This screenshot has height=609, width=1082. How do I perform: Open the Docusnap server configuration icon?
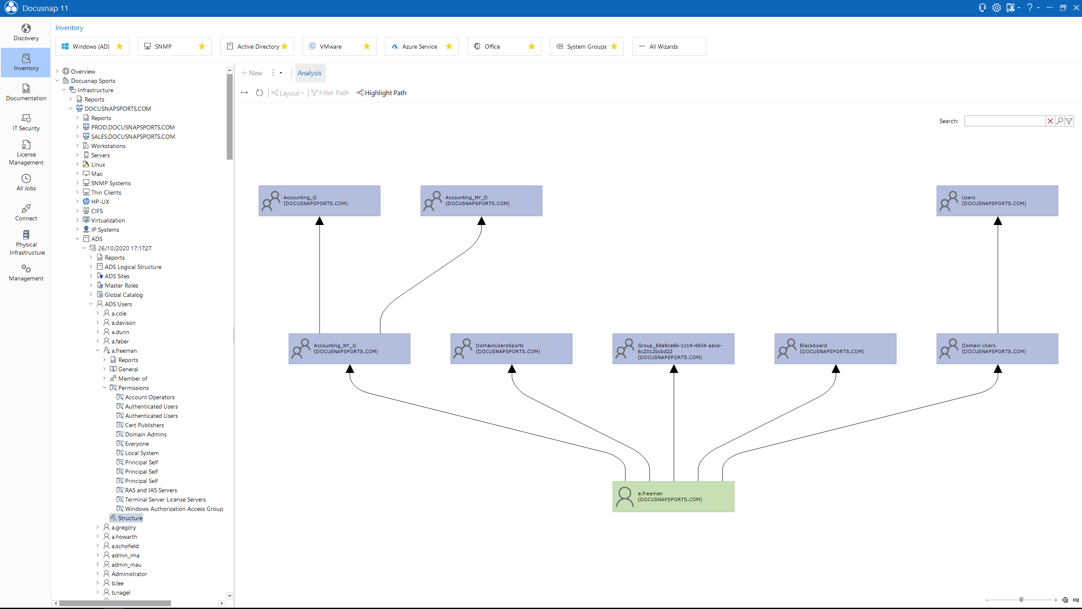pos(1010,8)
